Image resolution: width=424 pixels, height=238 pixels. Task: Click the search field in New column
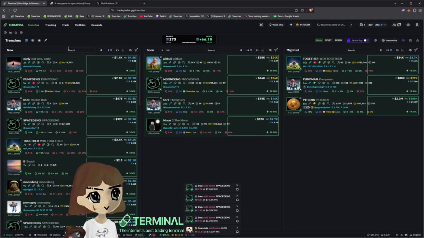(81, 50)
